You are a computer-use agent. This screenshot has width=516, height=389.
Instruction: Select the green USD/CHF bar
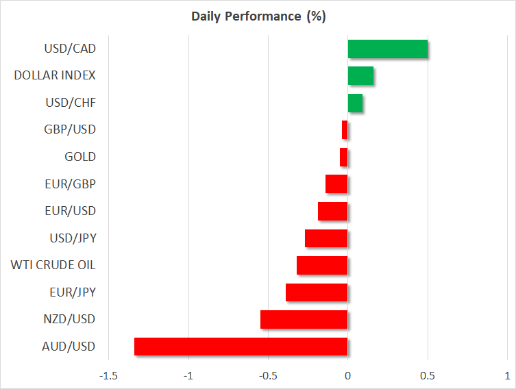click(x=355, y=103)
